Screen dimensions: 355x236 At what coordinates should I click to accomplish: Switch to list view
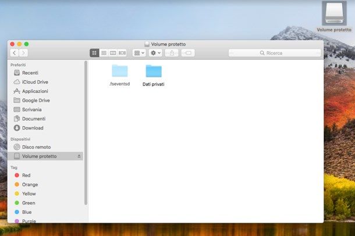tap(104, 53)
